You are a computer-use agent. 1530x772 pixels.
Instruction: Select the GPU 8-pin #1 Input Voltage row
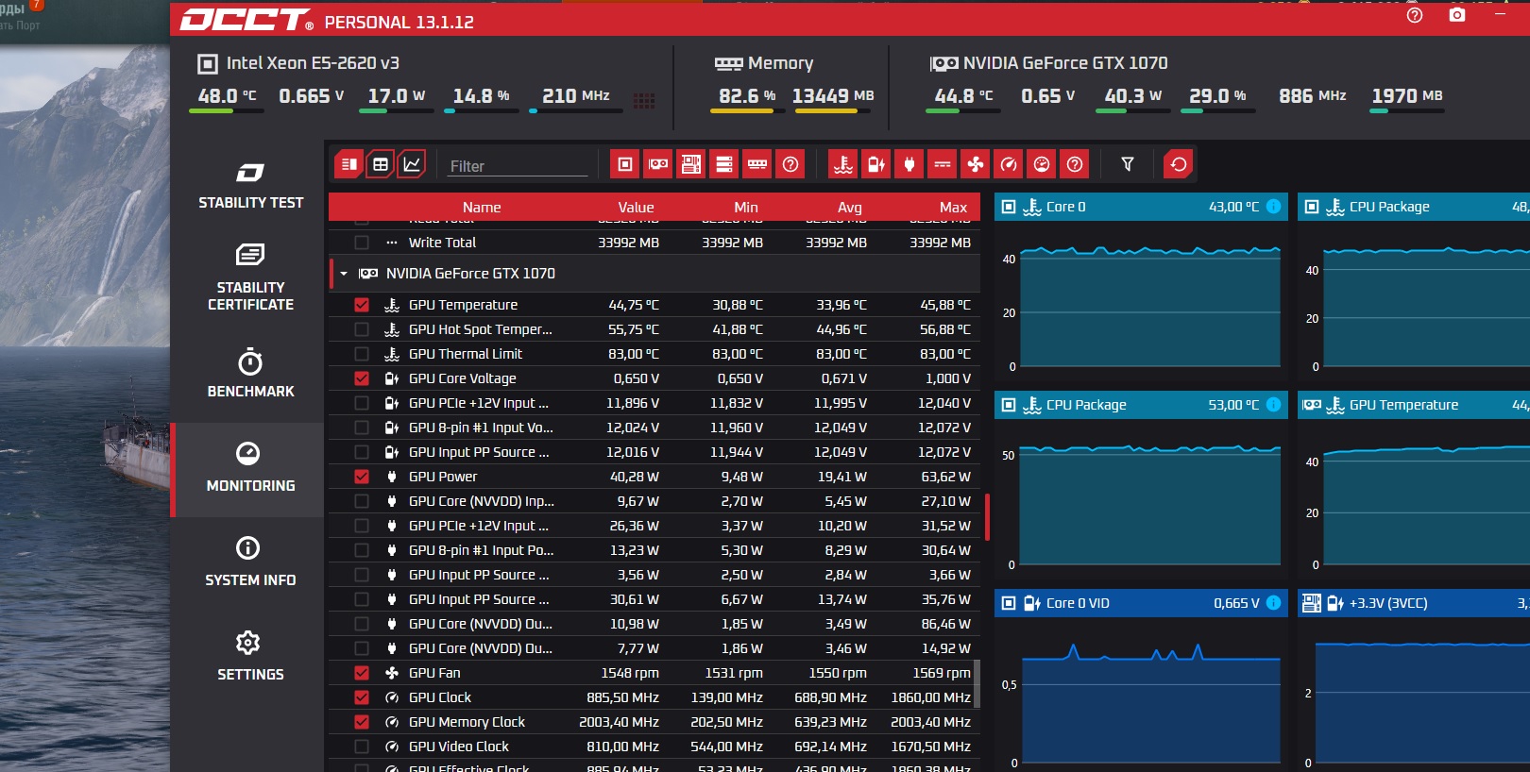(x=654, y=428)
